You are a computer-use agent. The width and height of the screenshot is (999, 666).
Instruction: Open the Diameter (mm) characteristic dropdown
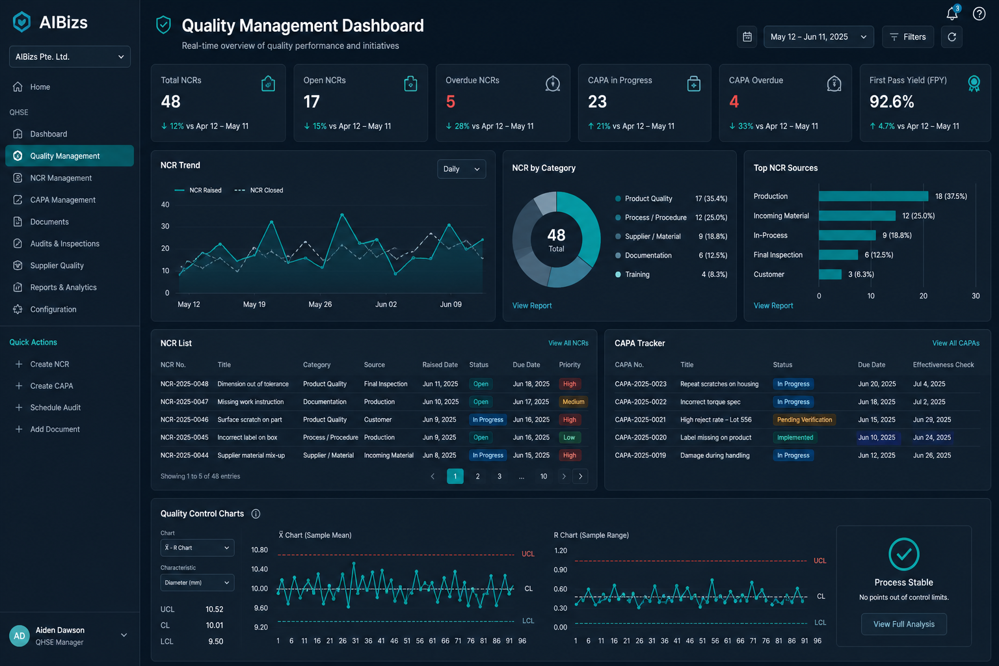(x=197, y=583)
